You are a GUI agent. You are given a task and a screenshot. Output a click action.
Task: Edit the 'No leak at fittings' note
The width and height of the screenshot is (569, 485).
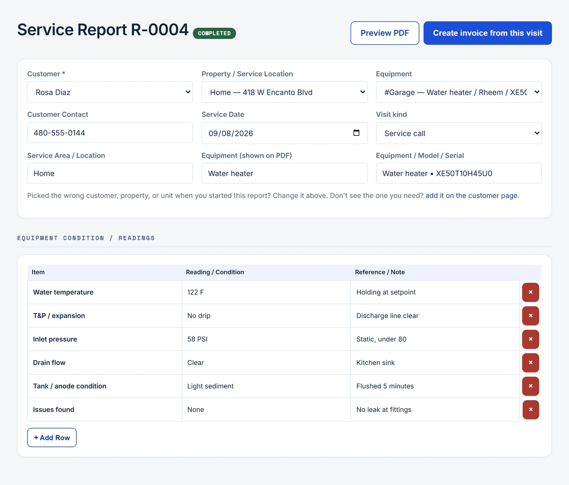tap(435, 410)
